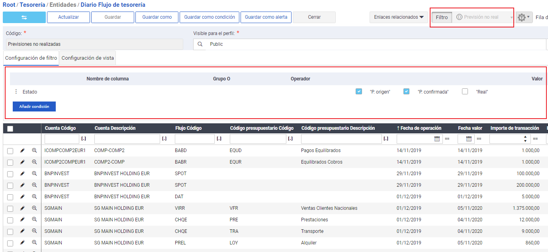Click Guardar como alerta button

click(x=266, y=18)
